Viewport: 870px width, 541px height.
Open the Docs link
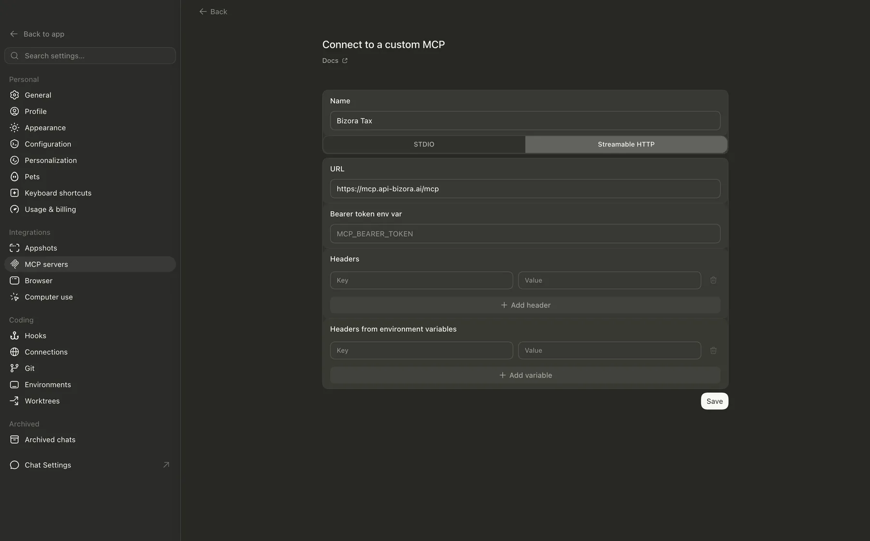(335, 60)
